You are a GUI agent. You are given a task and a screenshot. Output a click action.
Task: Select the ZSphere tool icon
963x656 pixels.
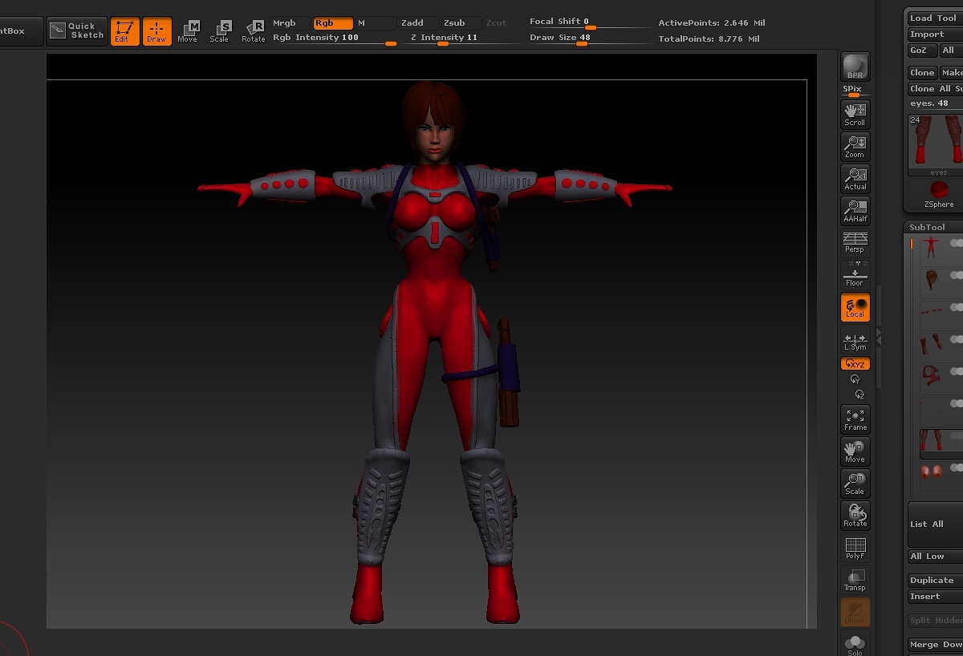pos(938,192)
